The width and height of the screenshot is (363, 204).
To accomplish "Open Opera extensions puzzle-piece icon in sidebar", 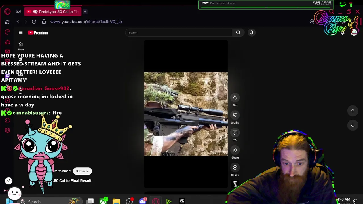I will pos(7,120).
